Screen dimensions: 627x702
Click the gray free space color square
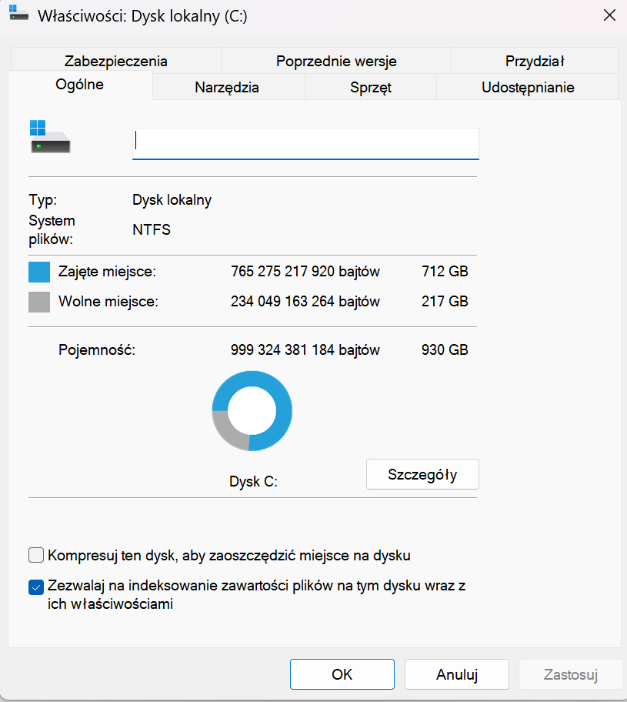(x=39, y=302)
